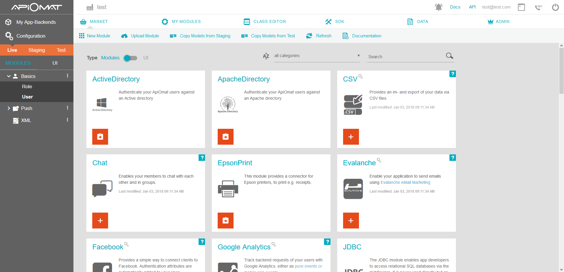Switch sidebar to the UI tab
Viewport: 564px width, 272px height.
55,63
